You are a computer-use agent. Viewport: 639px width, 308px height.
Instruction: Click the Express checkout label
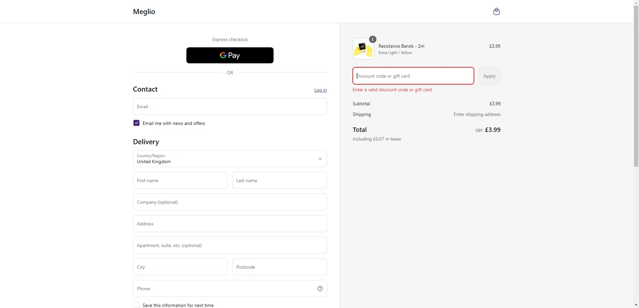230,40
